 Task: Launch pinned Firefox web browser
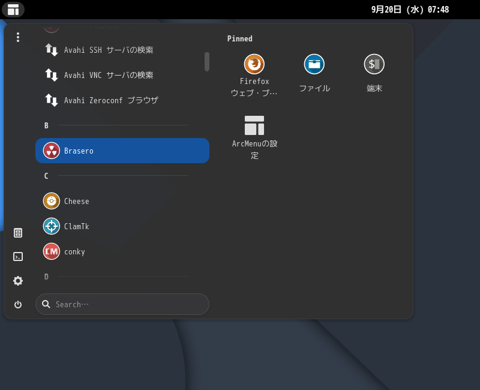[254, 64]
